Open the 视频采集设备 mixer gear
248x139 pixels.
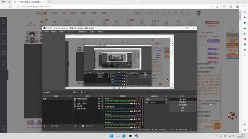(x=139, y=111)
